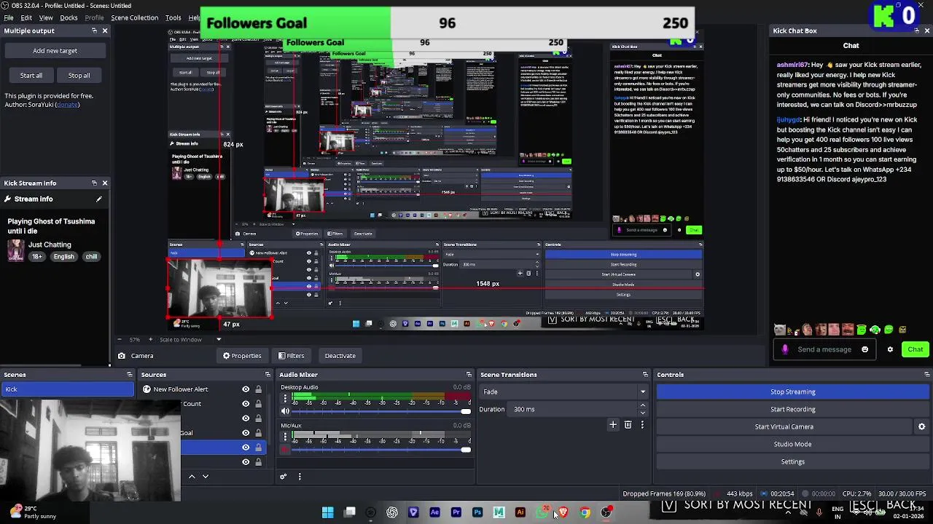Click Start Recording button
This screenshot has width=933, height=524.
click(792, 409)
